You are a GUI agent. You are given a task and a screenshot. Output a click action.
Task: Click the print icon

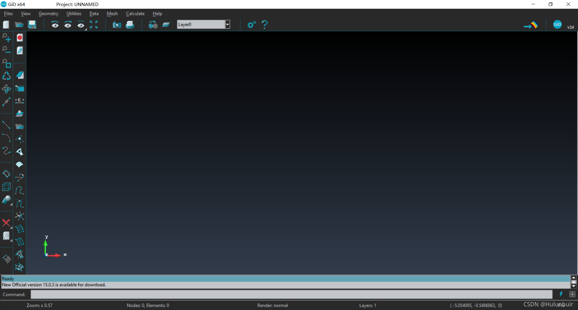[x=130, y=25]
